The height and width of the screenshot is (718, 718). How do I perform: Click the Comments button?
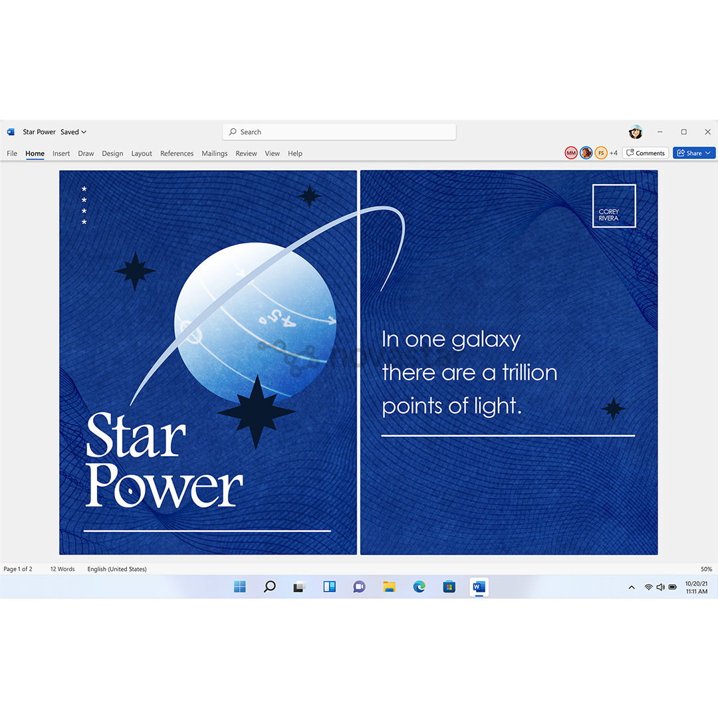tap(645, 153)
